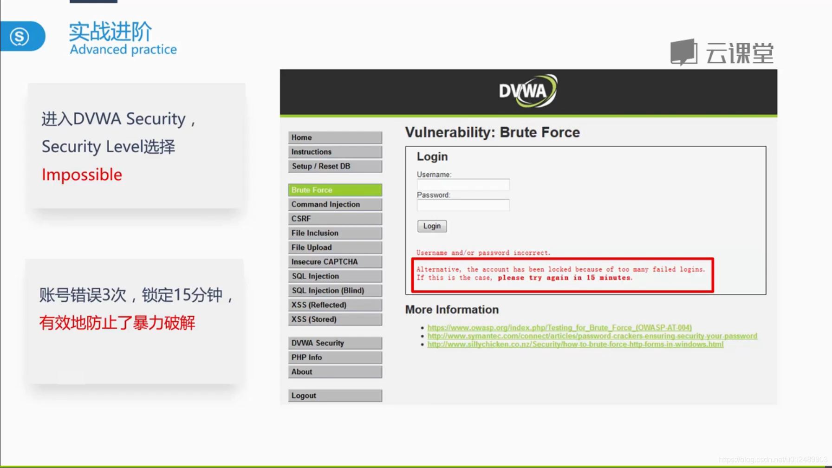Click the 'Username and/or password incorrect.' message
Viewport: 832px width, 468px height.
pyautogui.click(x=483, y=253)
